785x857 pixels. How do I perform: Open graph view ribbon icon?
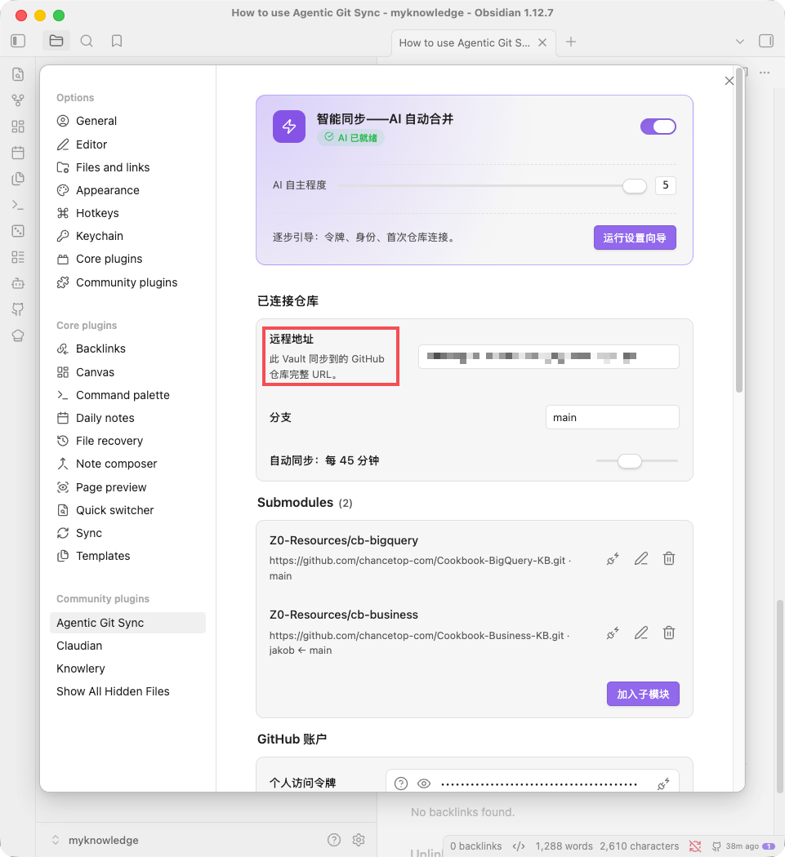18,100
